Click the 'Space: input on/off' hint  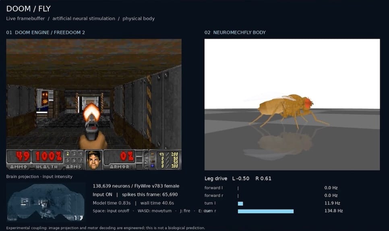[111, 211]
